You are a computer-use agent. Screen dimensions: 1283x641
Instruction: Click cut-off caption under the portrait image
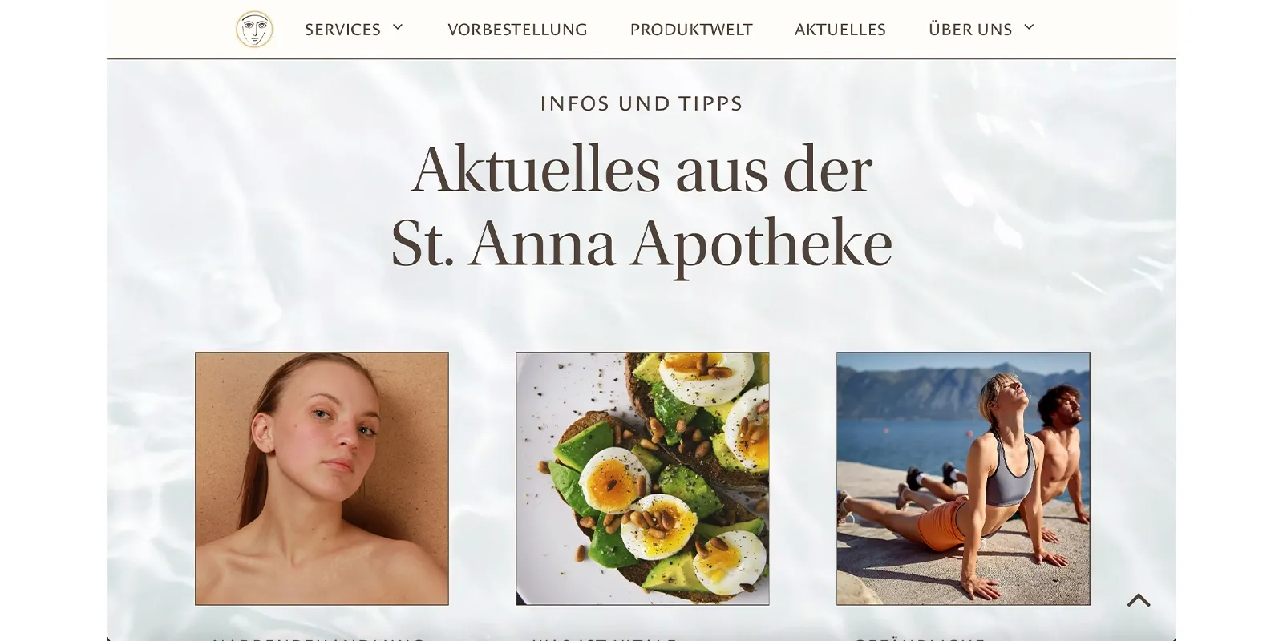click(318, 638)
